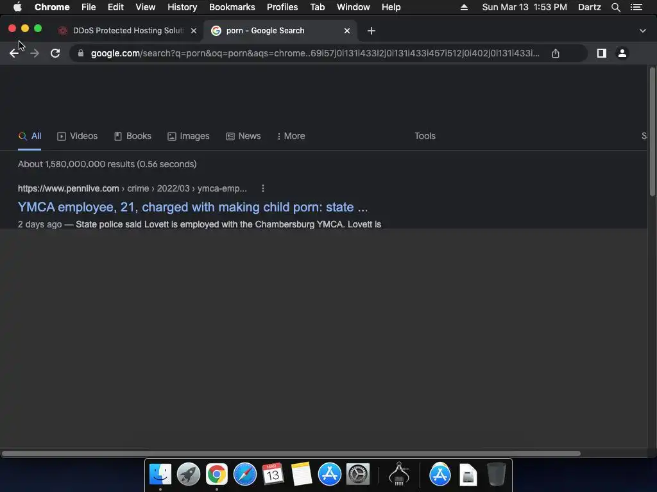Select the Google Search tab
The height and width of the screenshot is (492, 657).
tap(280, 31)
